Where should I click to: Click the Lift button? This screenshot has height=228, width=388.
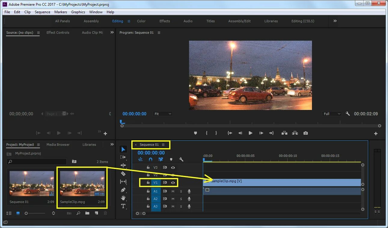pyautogui.click(x=284, y=133)
